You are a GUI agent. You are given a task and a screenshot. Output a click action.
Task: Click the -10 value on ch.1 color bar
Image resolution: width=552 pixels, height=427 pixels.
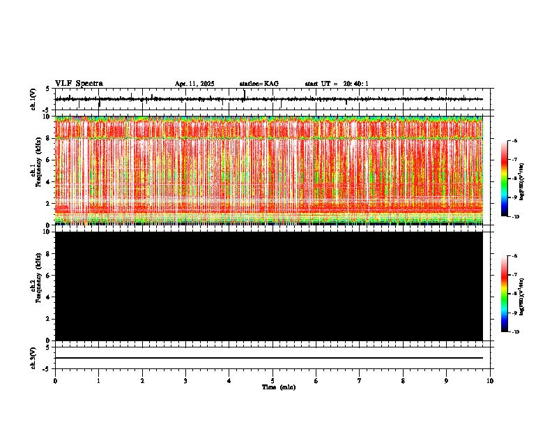[x=515, y=217]
